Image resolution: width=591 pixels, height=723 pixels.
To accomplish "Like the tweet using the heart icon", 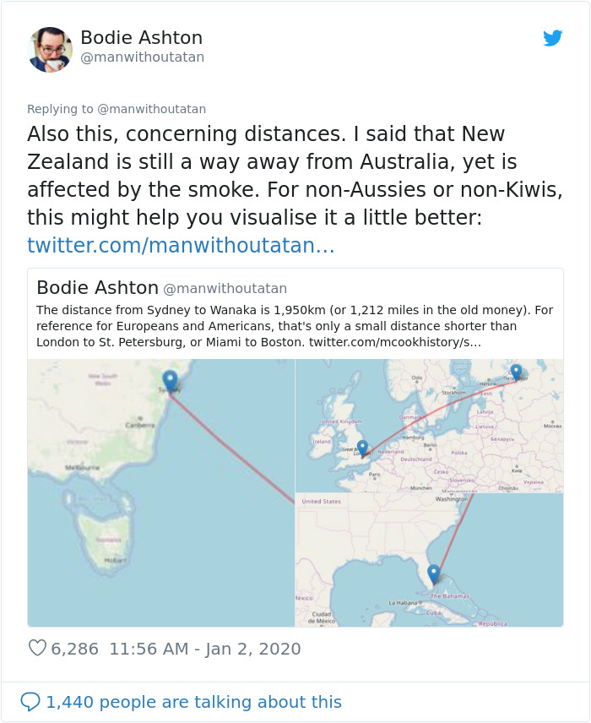I will click(37, 649).
